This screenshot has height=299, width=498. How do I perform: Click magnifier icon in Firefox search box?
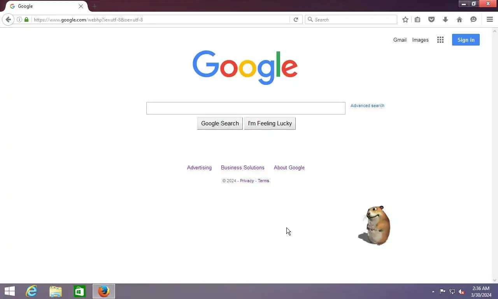click(310, 19)
